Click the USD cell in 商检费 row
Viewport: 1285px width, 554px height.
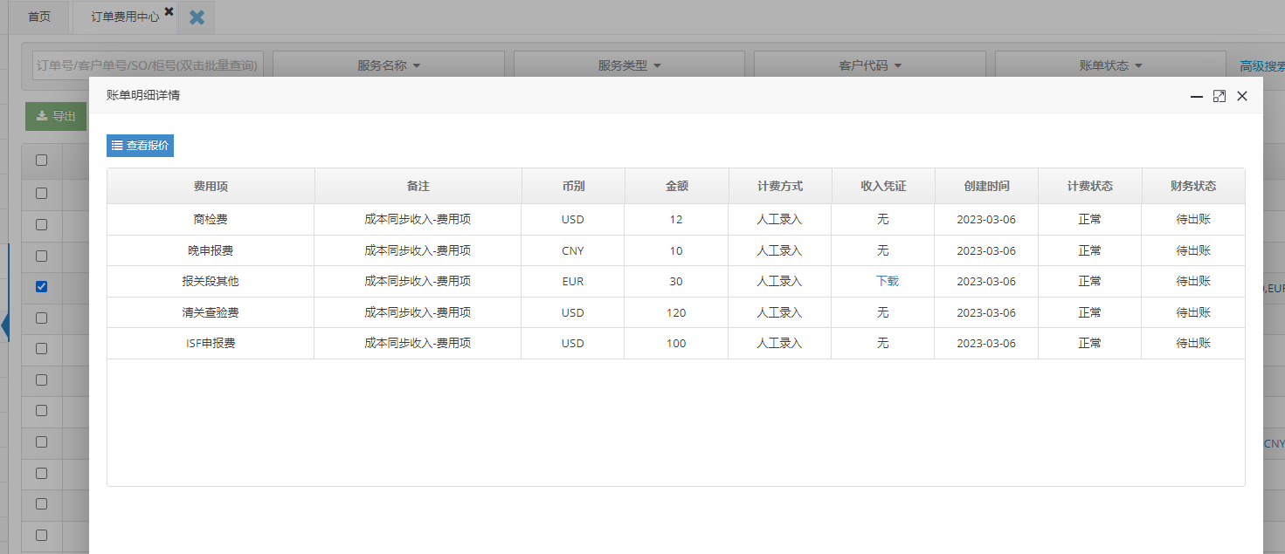tap(573, 219)
